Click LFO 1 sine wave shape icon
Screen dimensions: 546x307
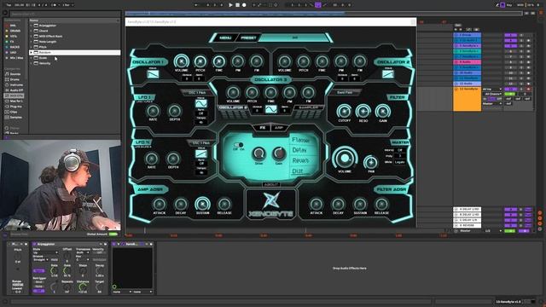click(201, 103)
